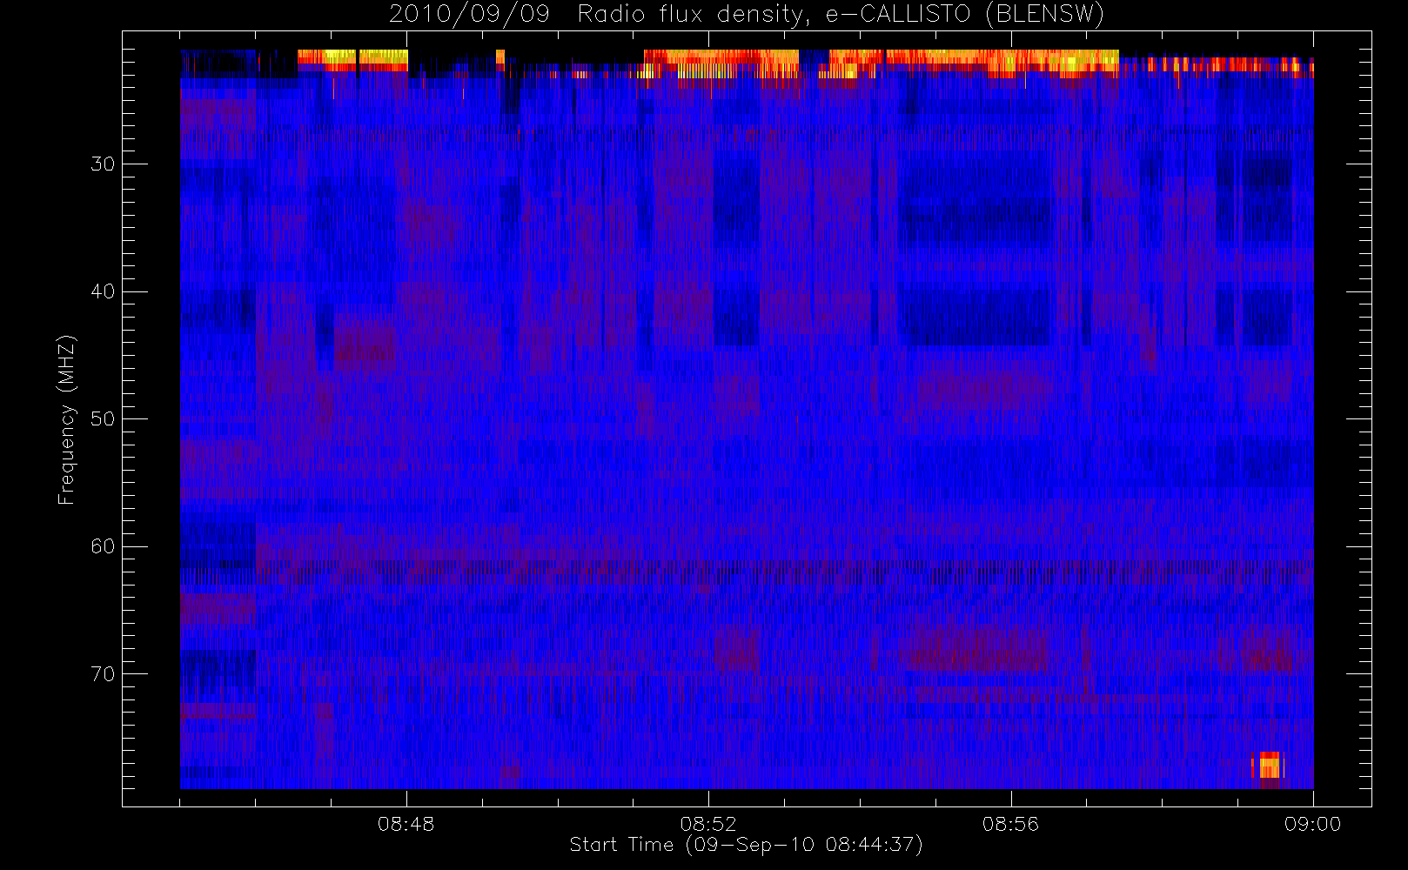Click the Start Time axis caption
This screenshot has width=1408, height=870.
coord(746,845)
